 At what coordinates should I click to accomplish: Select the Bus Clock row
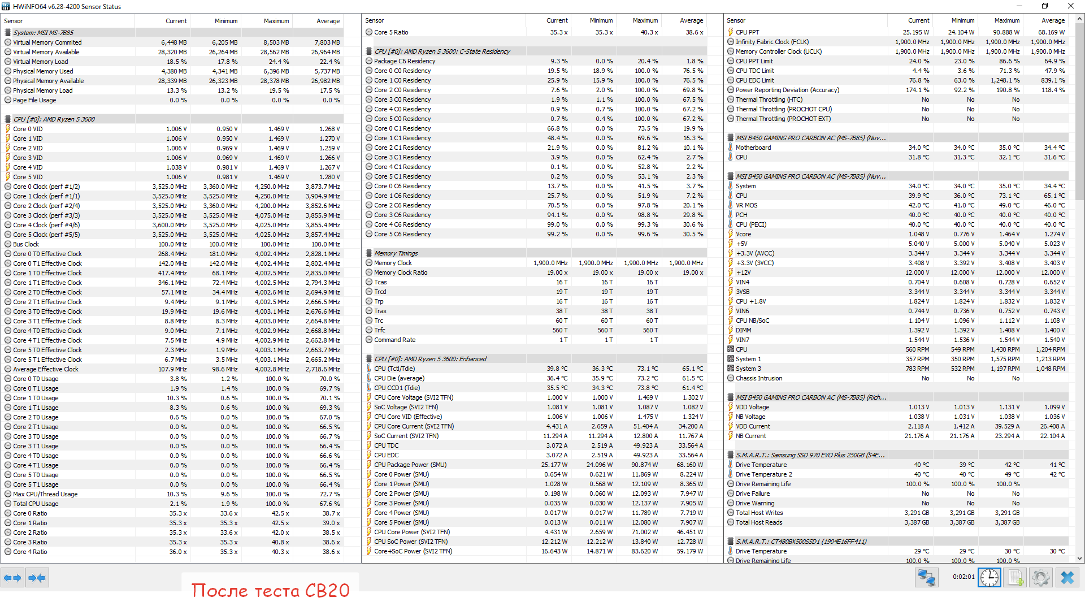pos(173,244)
